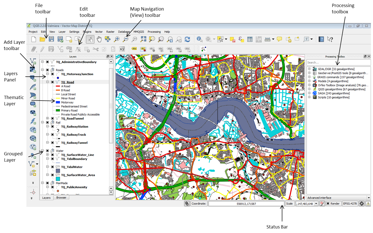Click the Processing Toolbox search field
Screen dimensions: 373x233
click(x=339, y=62)
